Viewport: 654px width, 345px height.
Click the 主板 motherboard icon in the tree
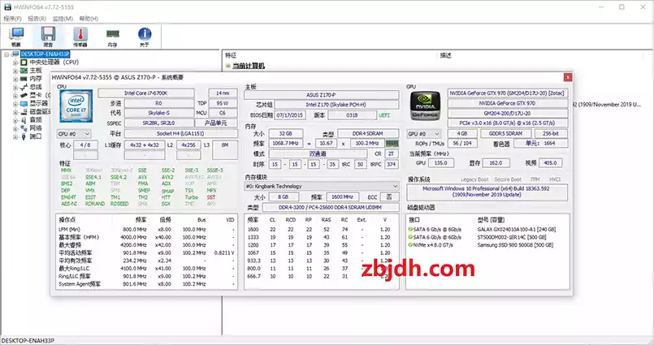[24, 71]
